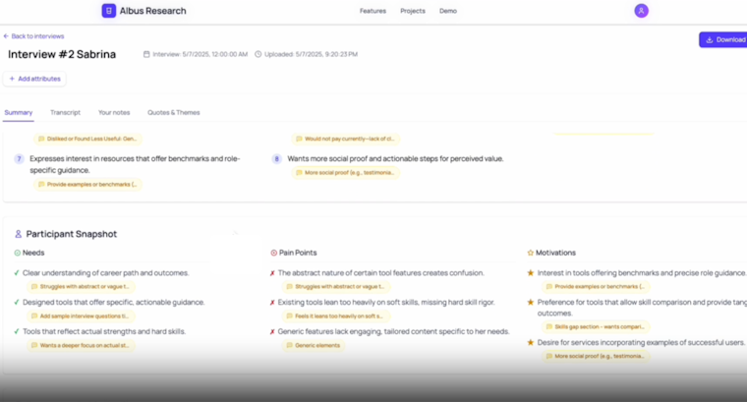Switch to the Transcript tab
Screen dimensions: 747x402
click(x=65, y=112)
